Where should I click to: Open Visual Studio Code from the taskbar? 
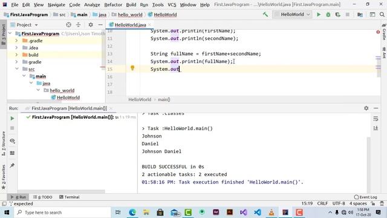[x=258, y=213]
